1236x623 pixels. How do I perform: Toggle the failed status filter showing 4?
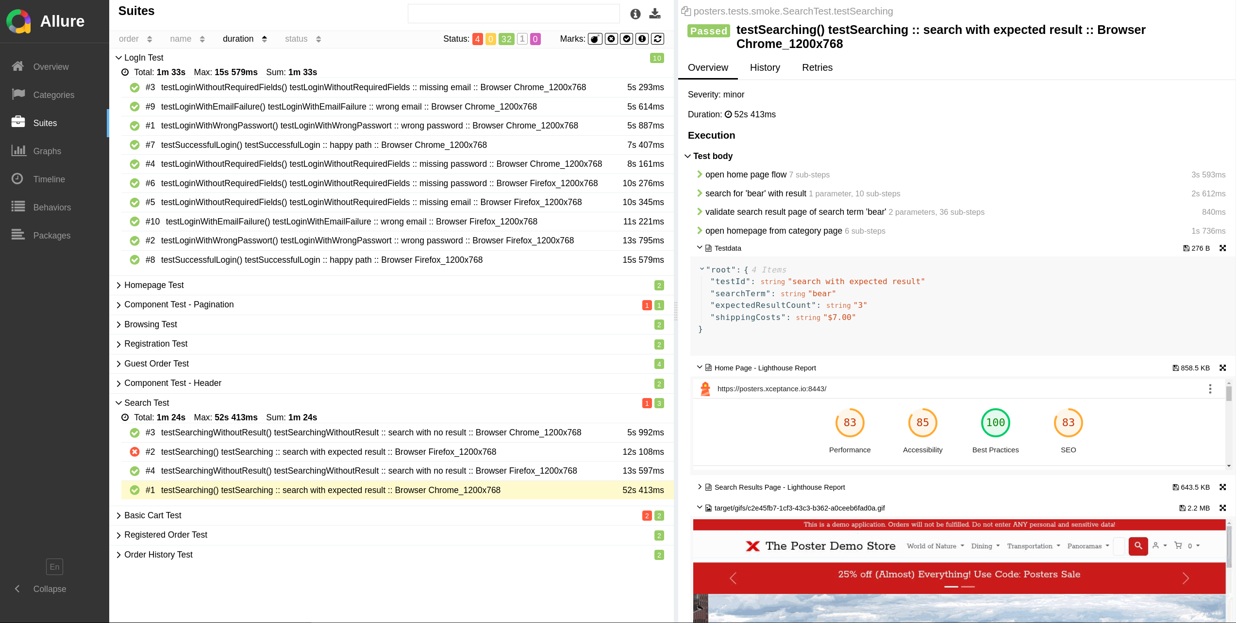(x=477, y=39)
